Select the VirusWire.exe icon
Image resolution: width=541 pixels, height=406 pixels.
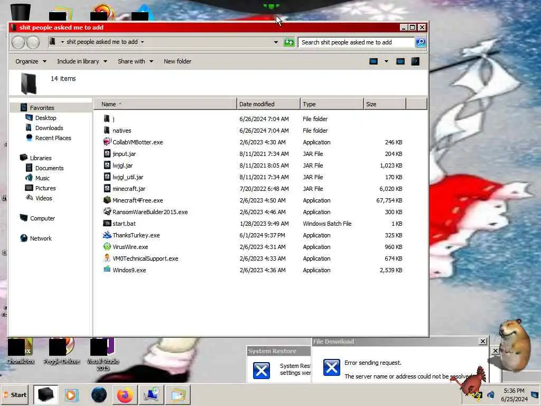tap(107, 246)
